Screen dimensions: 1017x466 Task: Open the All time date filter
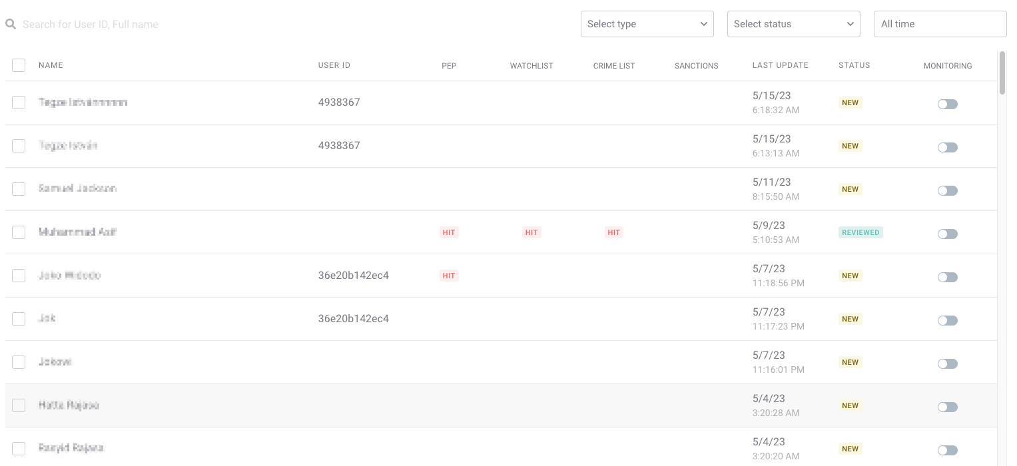pyautogui.click(x=939, y=24)
